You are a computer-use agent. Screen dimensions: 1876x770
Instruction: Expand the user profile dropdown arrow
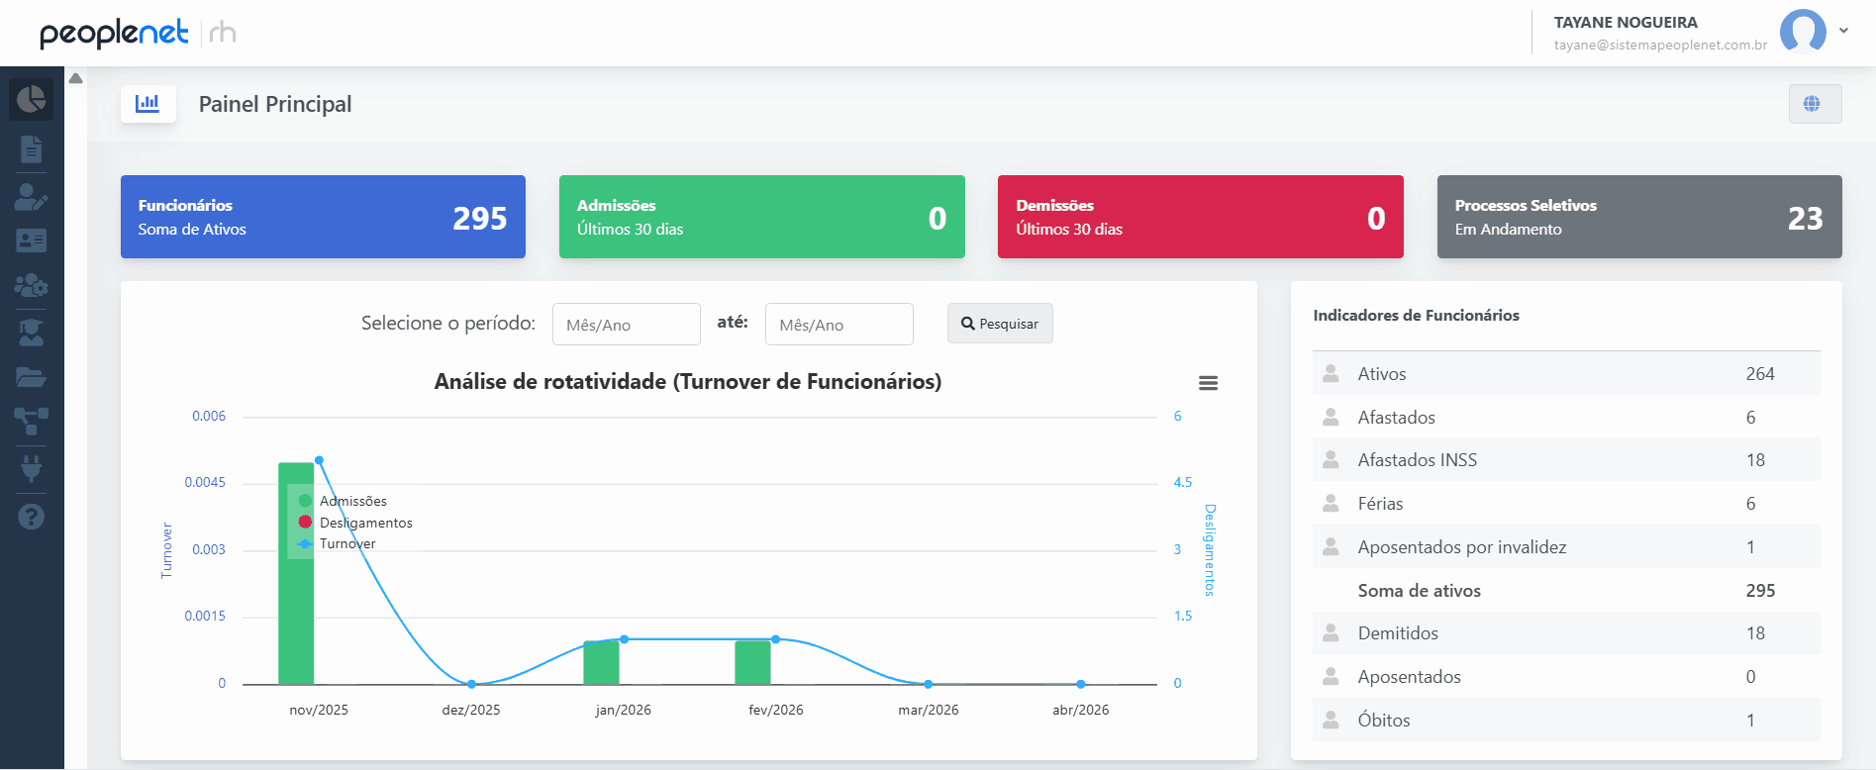tap(1843, 31)
